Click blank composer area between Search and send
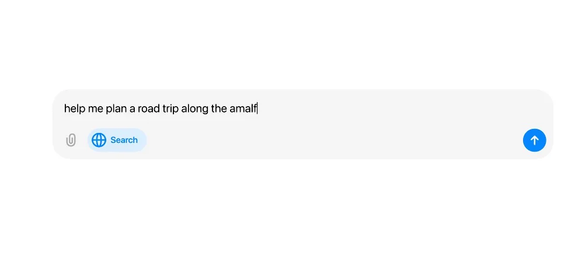Image resolution: width=582 pixels, height=270 pixels. (333, 141)
